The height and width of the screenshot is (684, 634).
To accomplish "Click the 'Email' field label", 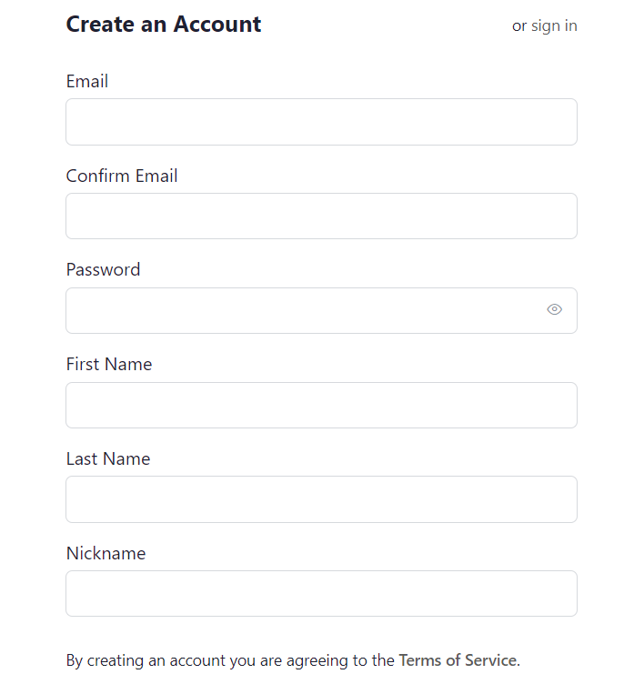I will 86,81.
